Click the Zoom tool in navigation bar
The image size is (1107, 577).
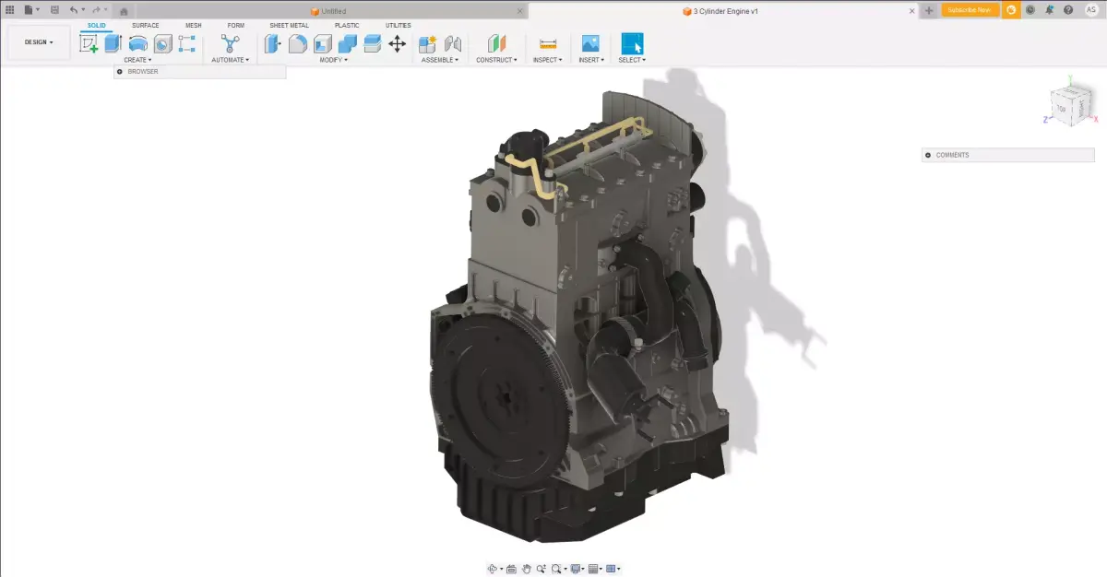tap(542, 569)
